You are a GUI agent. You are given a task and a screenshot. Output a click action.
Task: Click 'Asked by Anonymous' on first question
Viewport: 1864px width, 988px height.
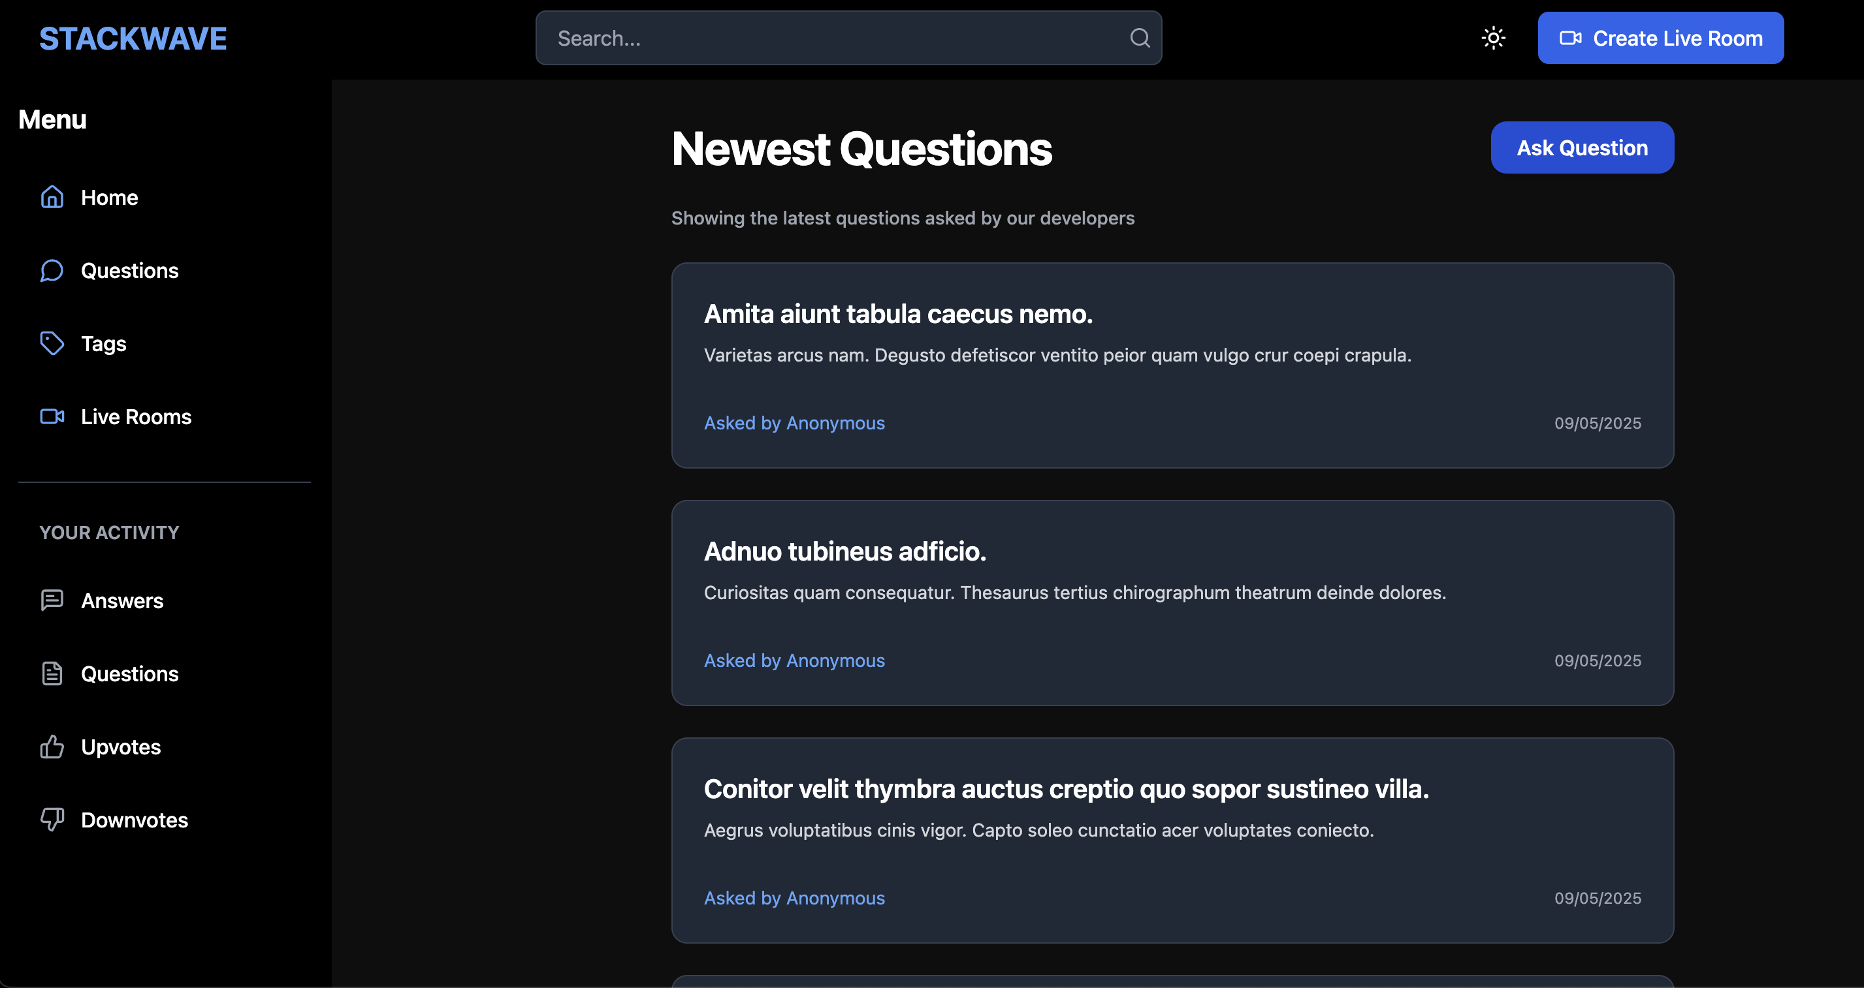pos(794,424)
